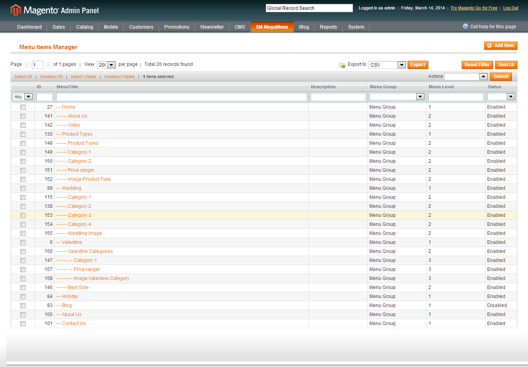This screenshot has height=367, width=528.
Task: Click the help question mark icon
Action: click(x=466, y=26)
